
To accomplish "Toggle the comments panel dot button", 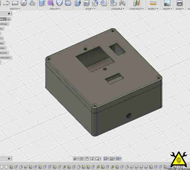I will 9,158.
